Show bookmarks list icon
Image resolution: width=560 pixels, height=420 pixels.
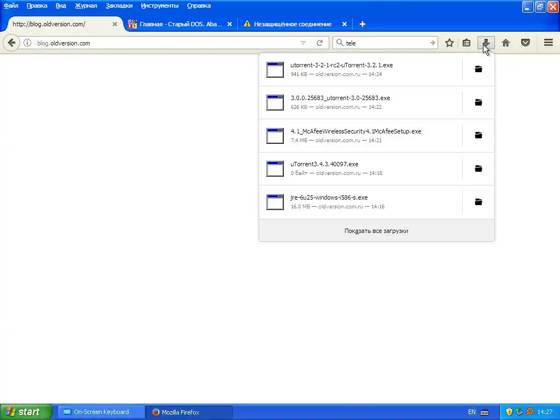(466, 43)
